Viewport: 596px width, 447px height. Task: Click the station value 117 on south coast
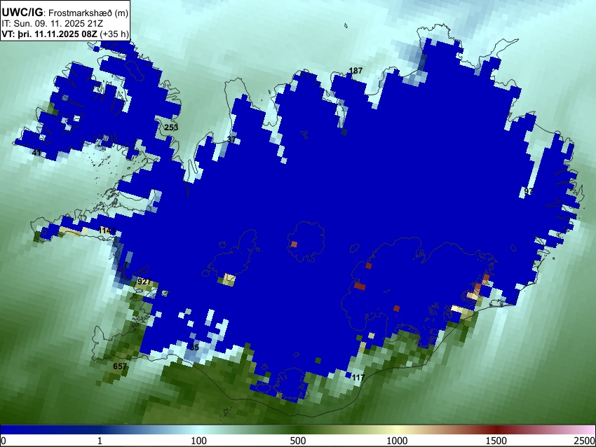[x=358, y=378]
